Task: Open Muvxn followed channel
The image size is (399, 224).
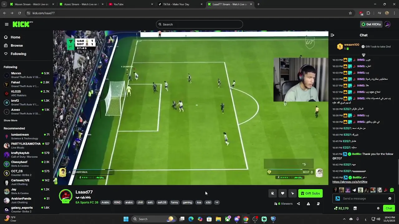Action: [26, 75]
